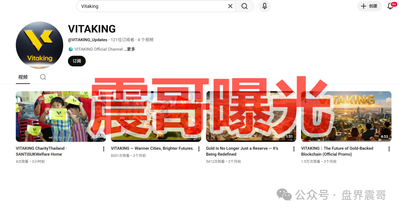The width and height of the screenshot is (399, 211).
Task: Open more options for Official Promo video
Action: (389, 149)
